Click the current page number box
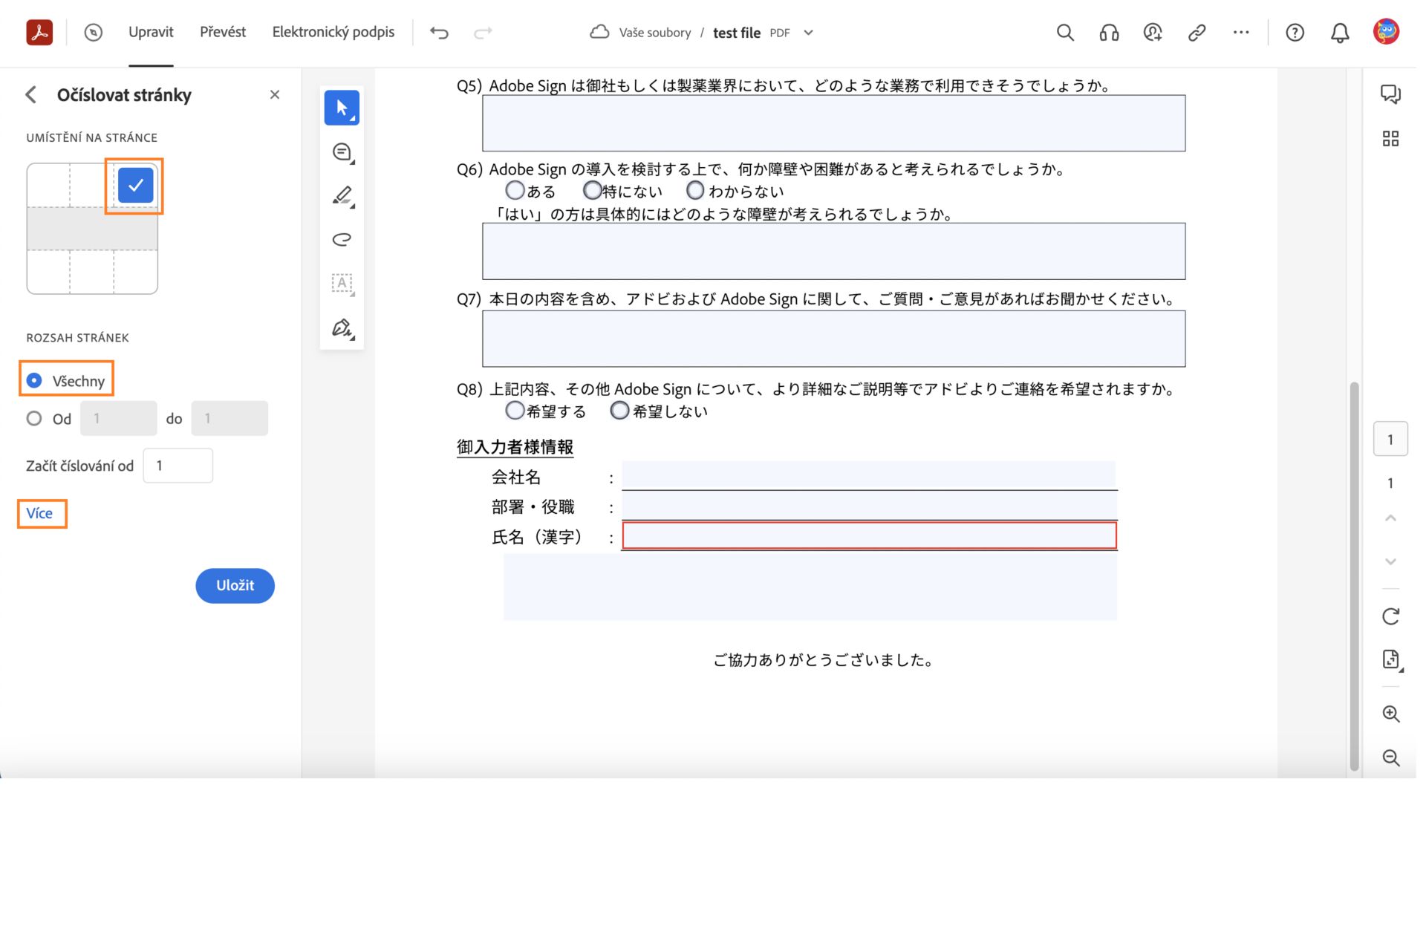 click(x=1391, y=440)
